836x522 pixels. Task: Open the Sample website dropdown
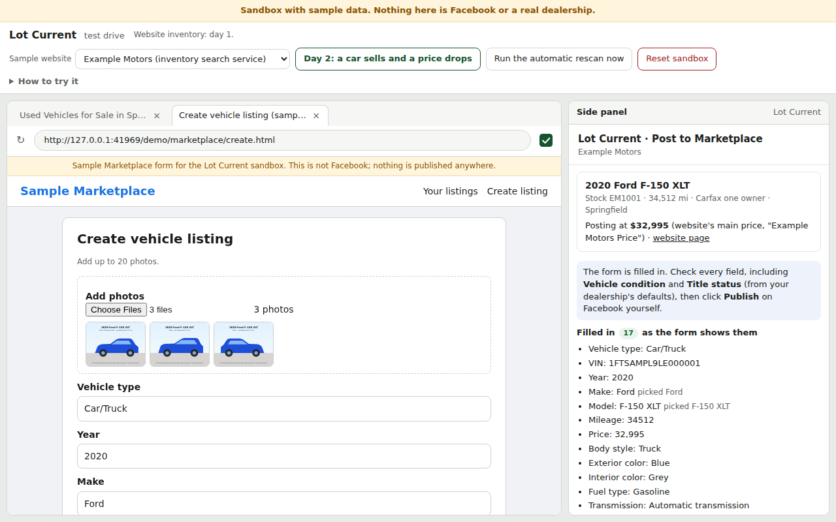pos(182,59)
